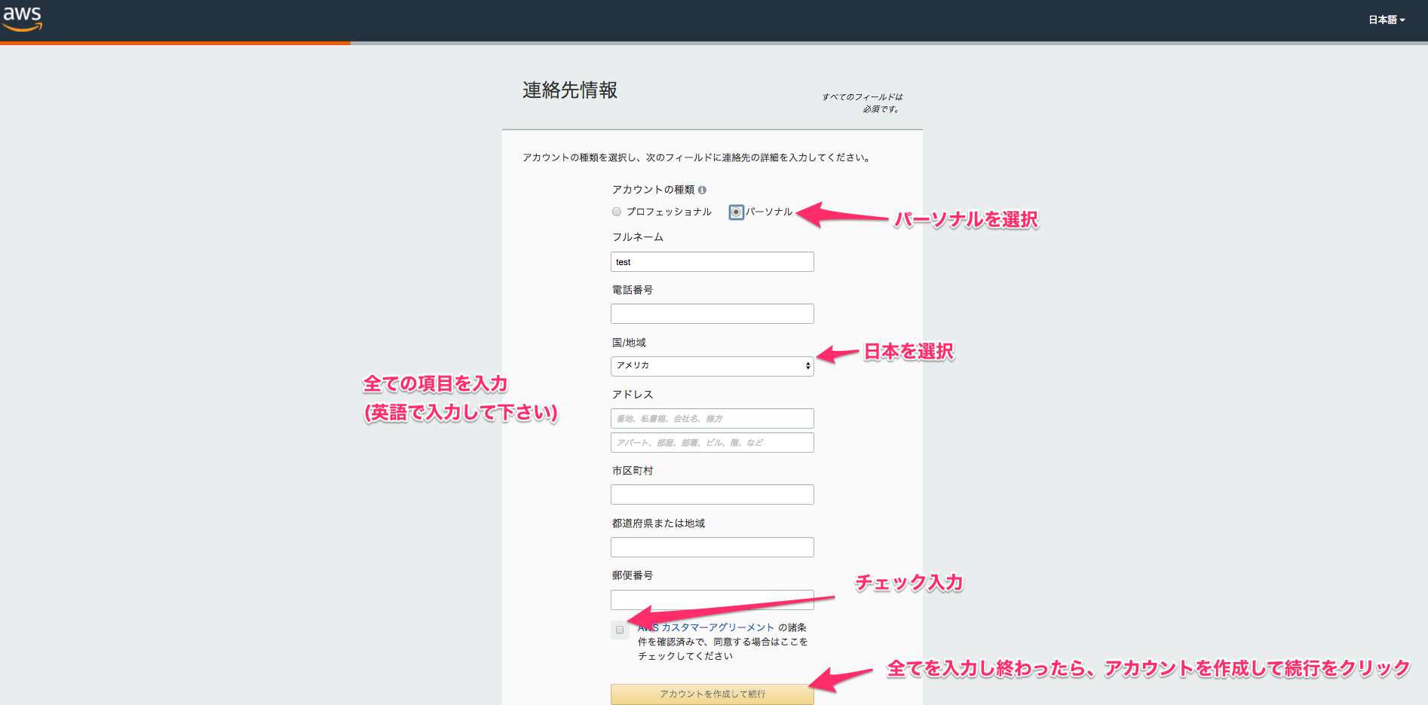This screenshot has height=705, width=1428.
Task: Click the パーソナル radio label text
Action: coord(769,212)
